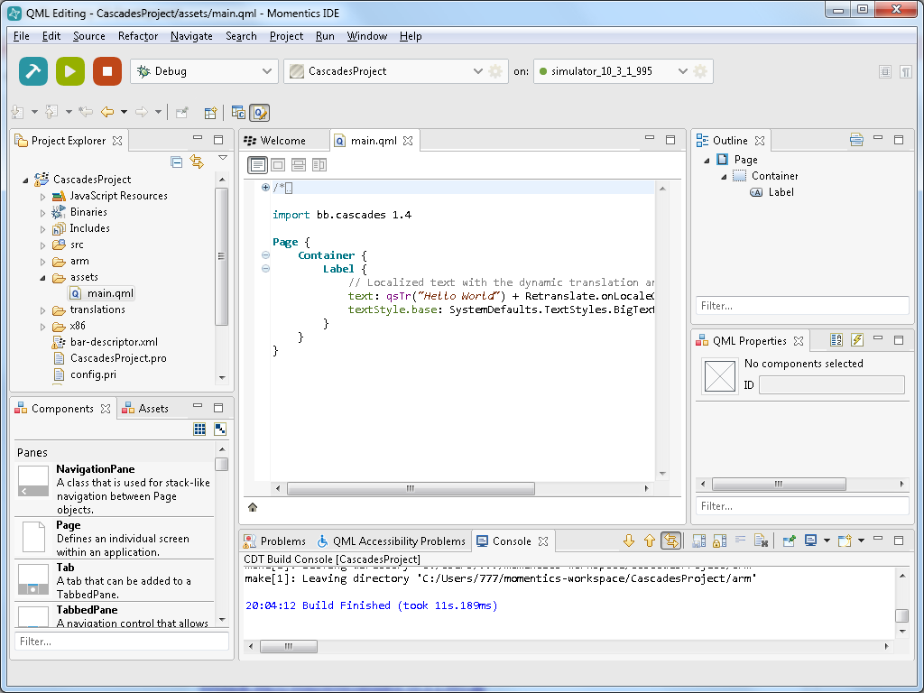The width and height of the screenshot is (924, 693).
Task: Click the hammer Build button
Action: (33, 71)
